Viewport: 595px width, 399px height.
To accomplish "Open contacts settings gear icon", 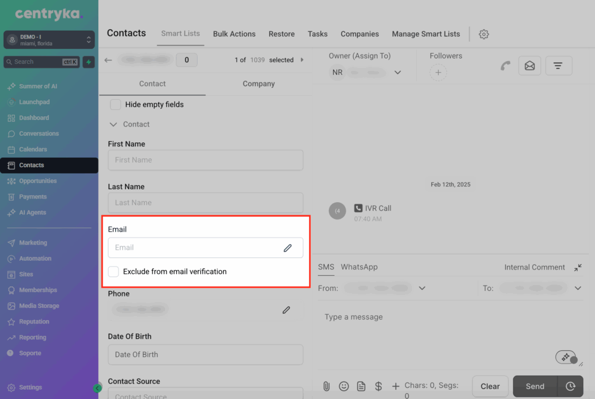I will [483, 34].
